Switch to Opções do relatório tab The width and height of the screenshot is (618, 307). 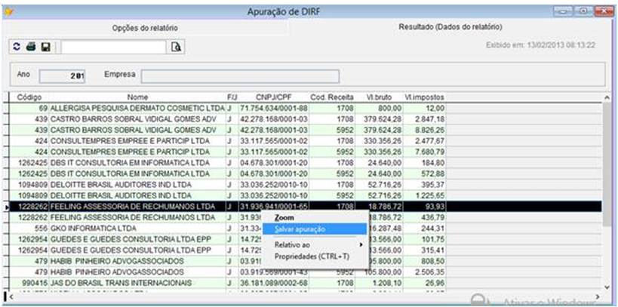tap(145, 28)
